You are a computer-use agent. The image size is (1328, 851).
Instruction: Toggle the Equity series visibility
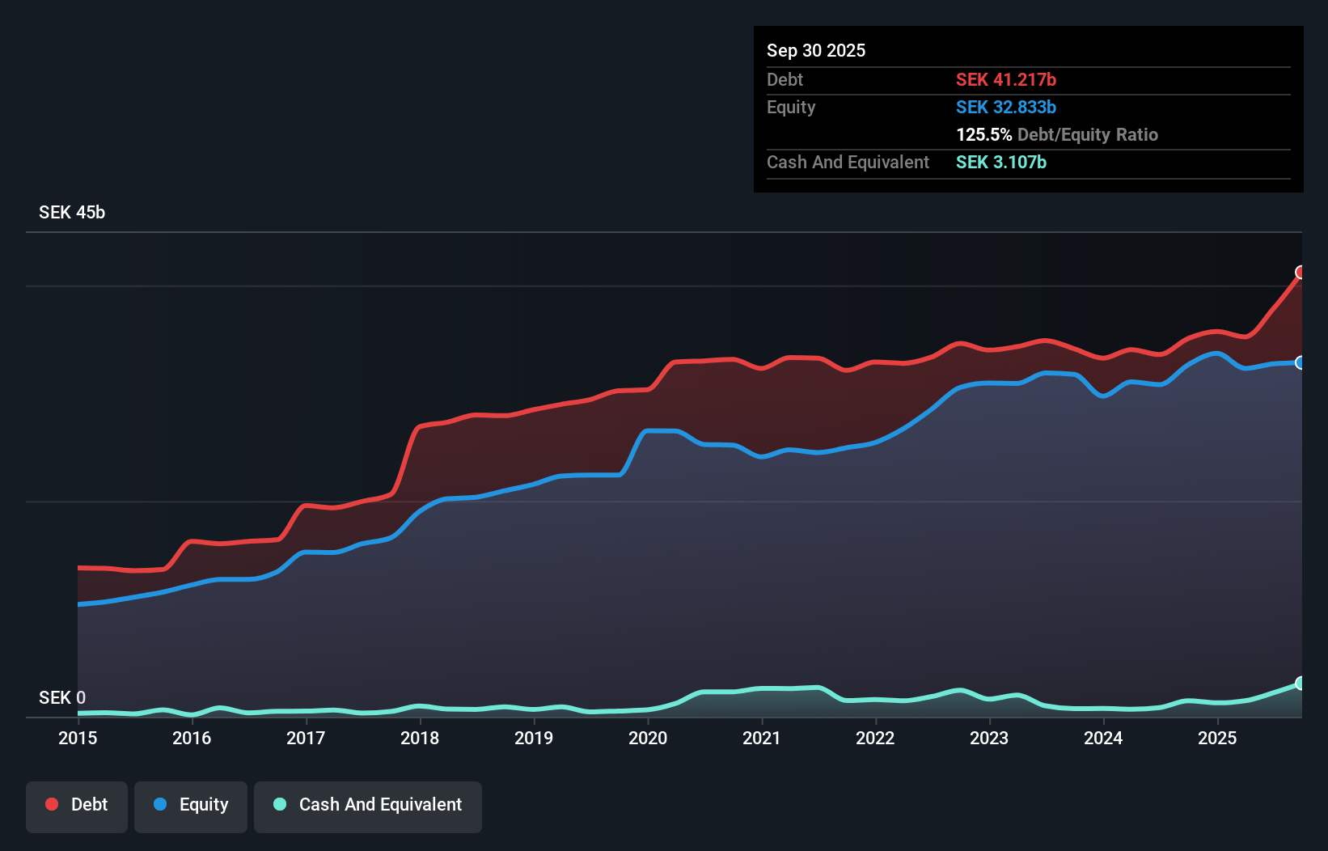pyautogui.click(x=190, y=806)
